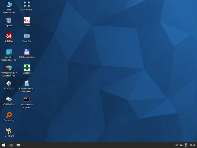The height and width of the screenshot is (148, 197).
Task: Launch Everything search tool
Action: pos(9,117)
